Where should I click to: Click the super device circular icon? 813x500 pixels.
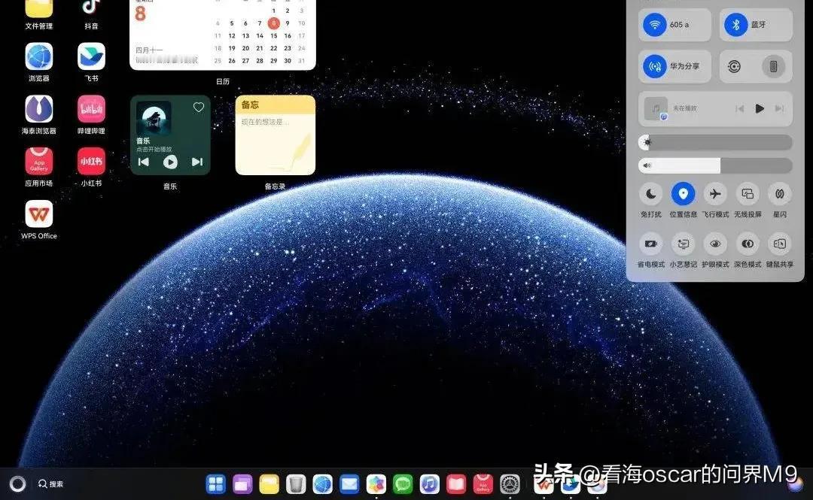[734, 66]
